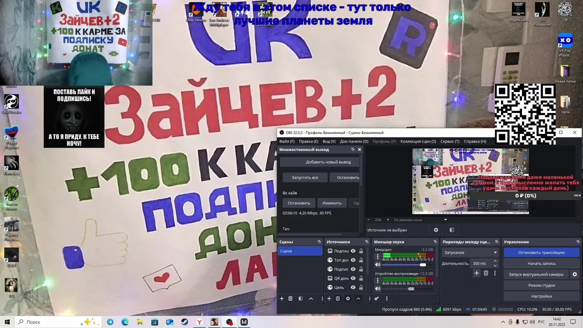
Task: Open Коллекция сцен menu
Action: tap(418, 141)
